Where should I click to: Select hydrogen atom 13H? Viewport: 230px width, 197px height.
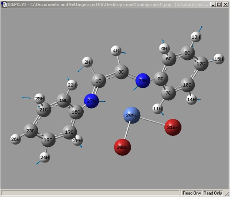click(x=196, y=37)
